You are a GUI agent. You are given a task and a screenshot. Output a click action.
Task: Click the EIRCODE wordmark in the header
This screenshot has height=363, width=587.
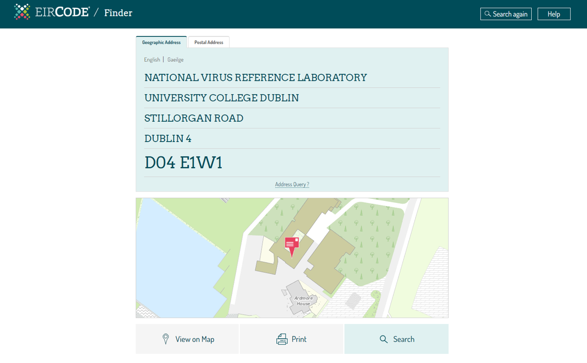62,12
